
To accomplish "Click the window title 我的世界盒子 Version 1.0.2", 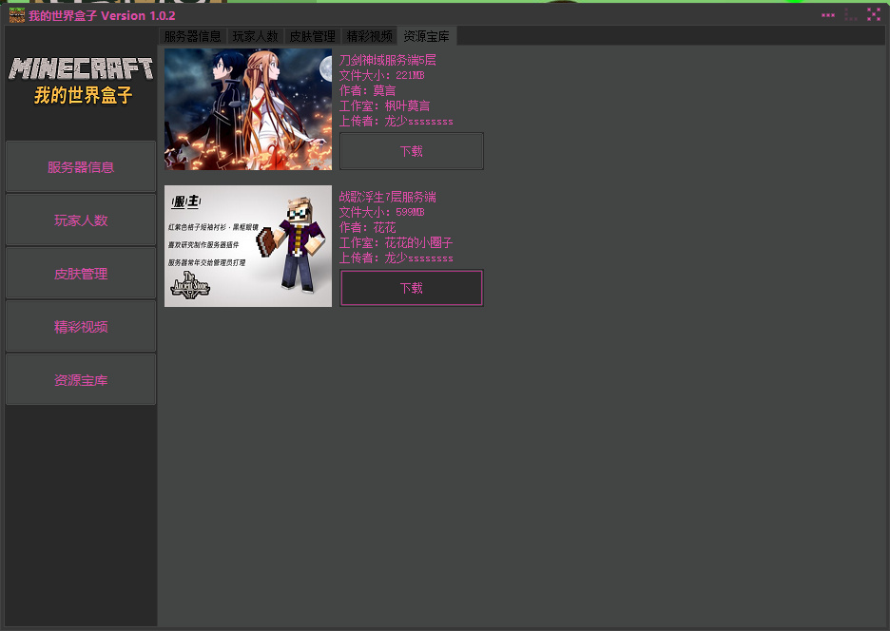I will (x=102, y=16).
